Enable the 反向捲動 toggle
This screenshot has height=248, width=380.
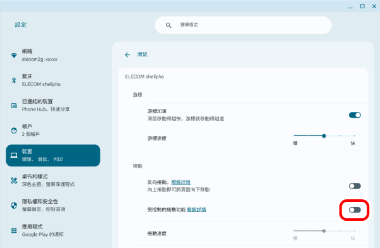[x=355, y=186]
